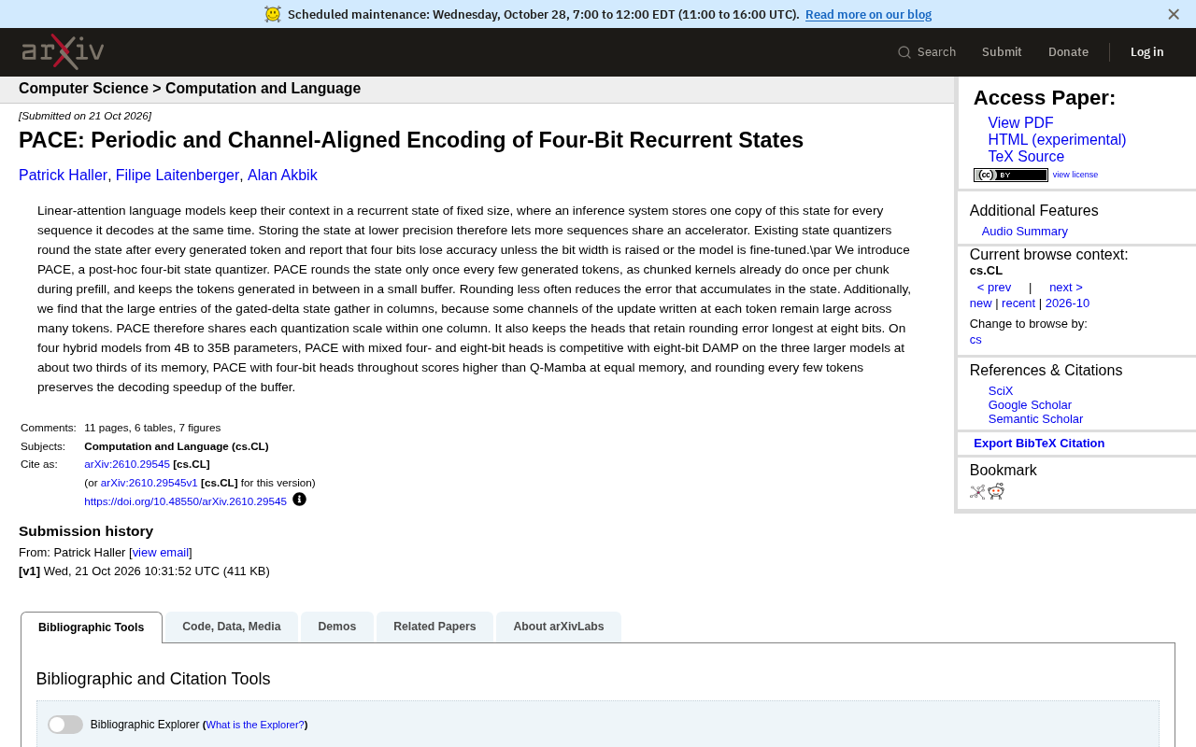1196x747 pixels.
Task: Open What is the Explorer? link
Action: (x=255, y=725)
